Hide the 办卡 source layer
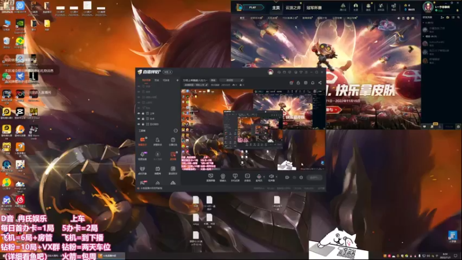The image size is (462, 260). click(139, 119)
